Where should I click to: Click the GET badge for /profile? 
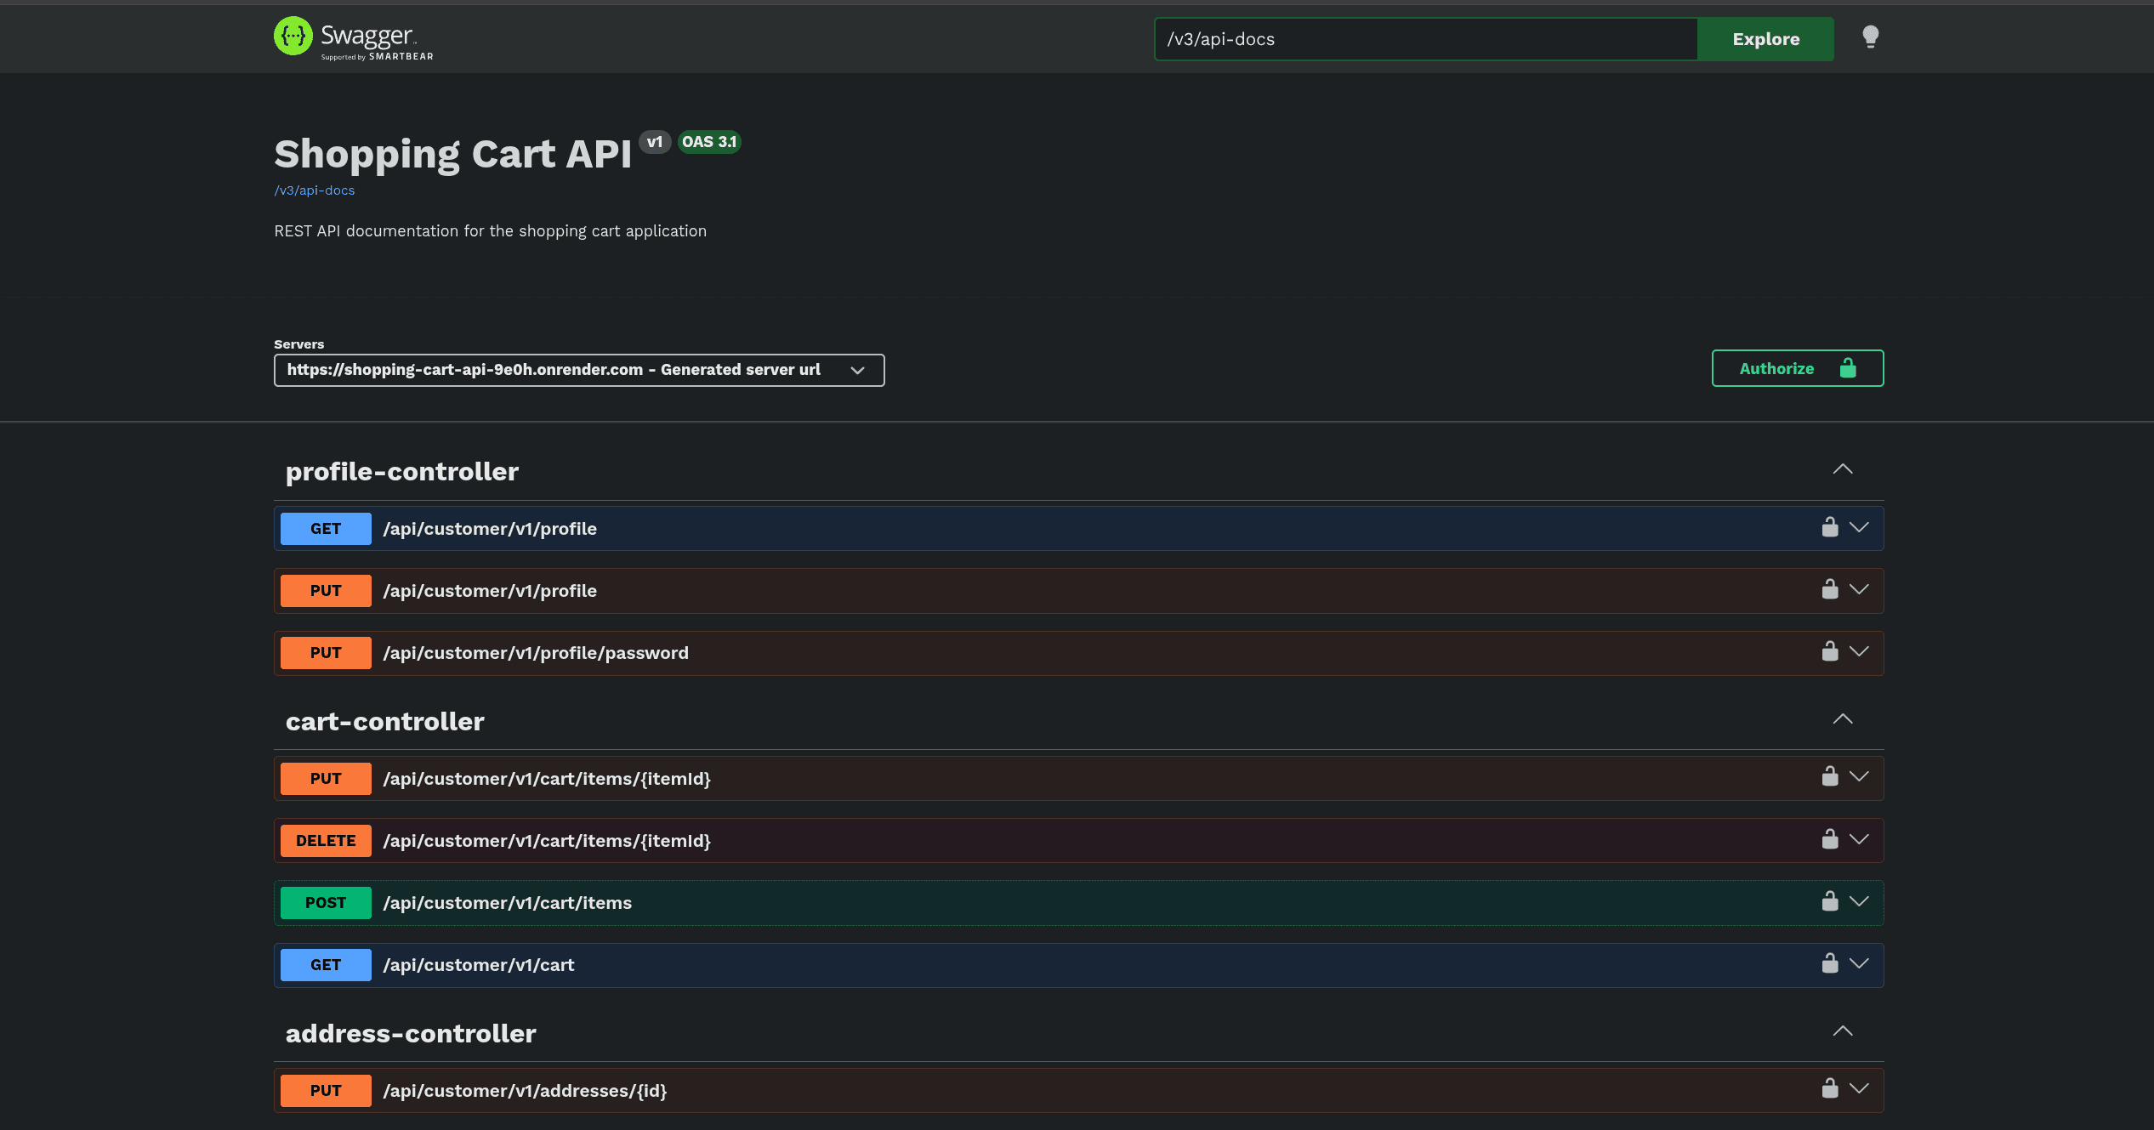click(326, 529)
